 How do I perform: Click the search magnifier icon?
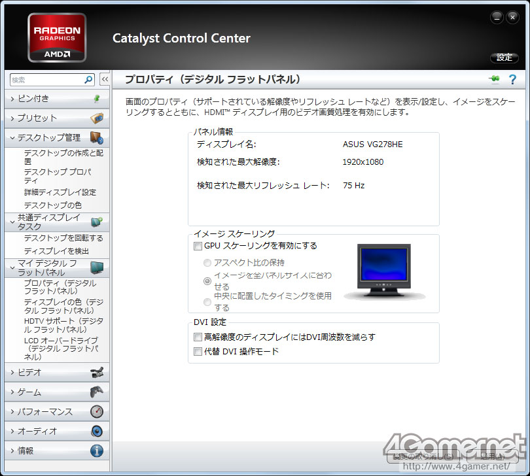[88, 80]
